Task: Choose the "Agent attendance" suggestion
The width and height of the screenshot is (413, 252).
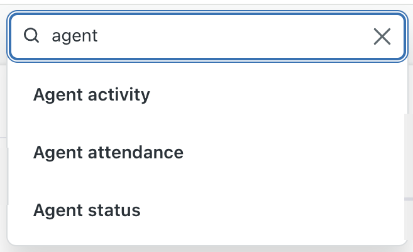Action: coord(108,152)
